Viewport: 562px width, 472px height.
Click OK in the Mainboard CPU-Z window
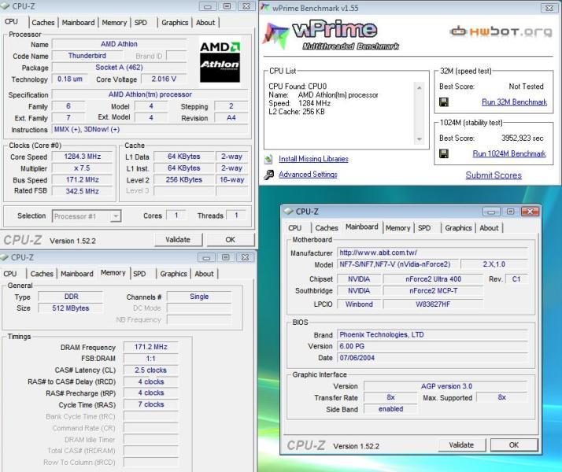(x=514, y=444)
